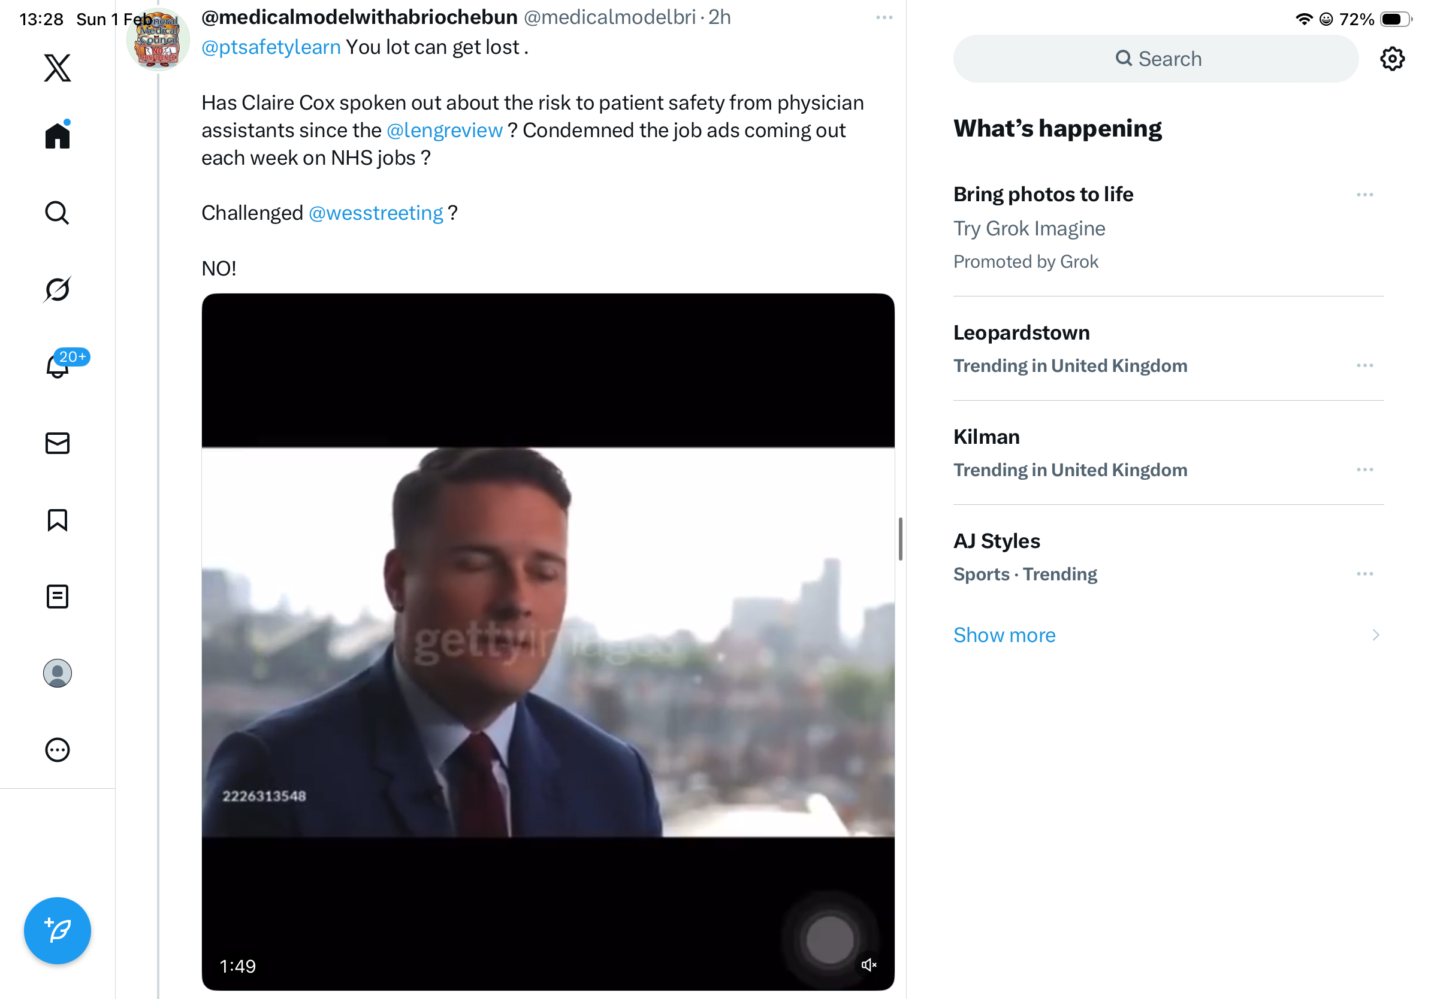Open options for AJ Styles trend
Screen dimensions: 1431x999
1364,574
